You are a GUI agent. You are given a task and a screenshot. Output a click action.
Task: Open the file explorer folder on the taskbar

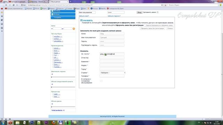(17, 123)
